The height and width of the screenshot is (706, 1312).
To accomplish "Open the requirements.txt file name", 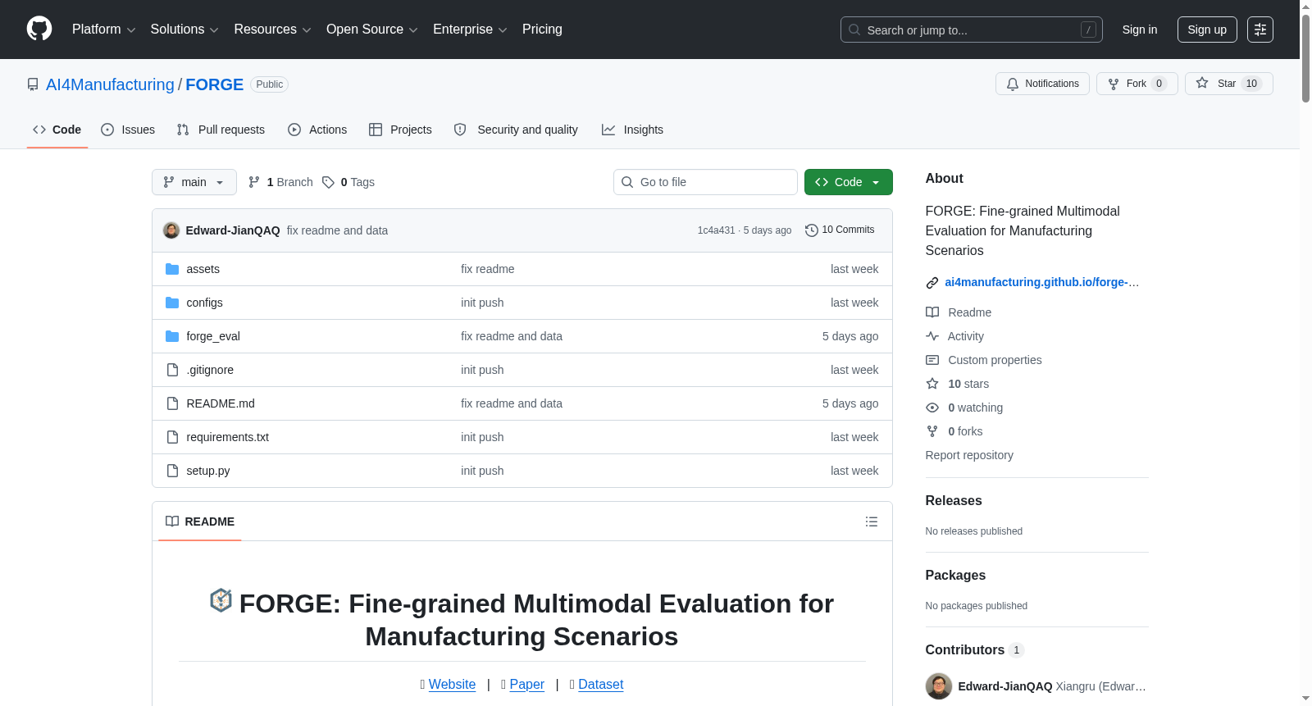I will tap(228, 437).
